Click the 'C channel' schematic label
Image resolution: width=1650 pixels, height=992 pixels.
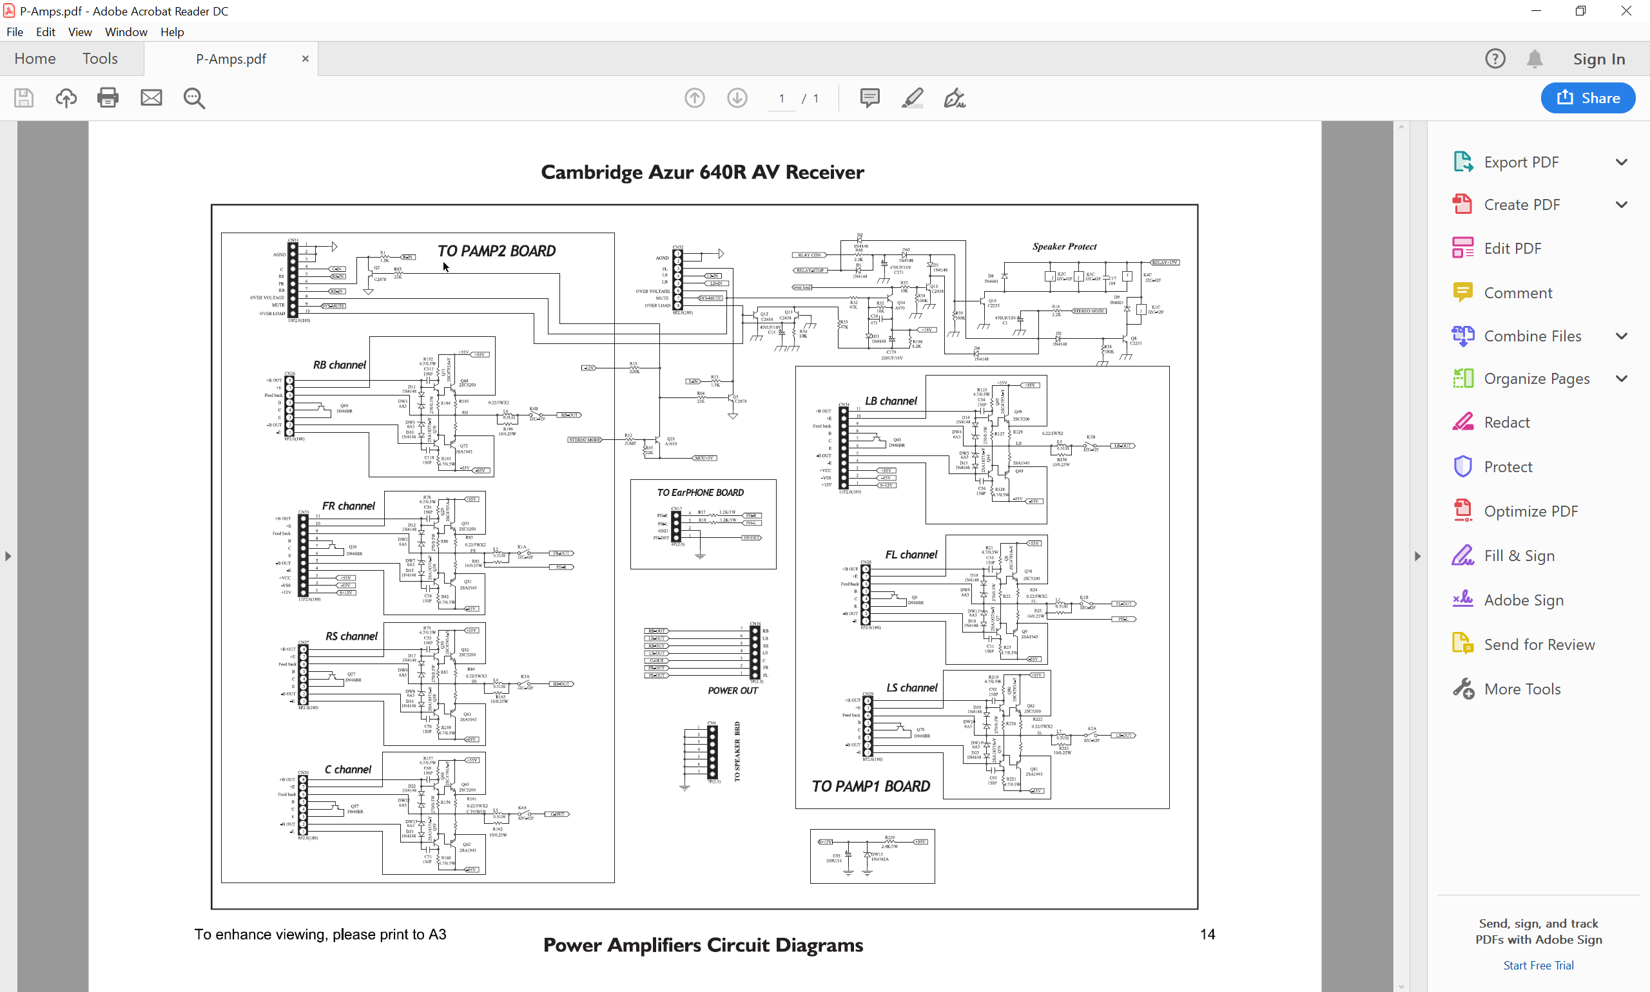[x=348, y=770]
